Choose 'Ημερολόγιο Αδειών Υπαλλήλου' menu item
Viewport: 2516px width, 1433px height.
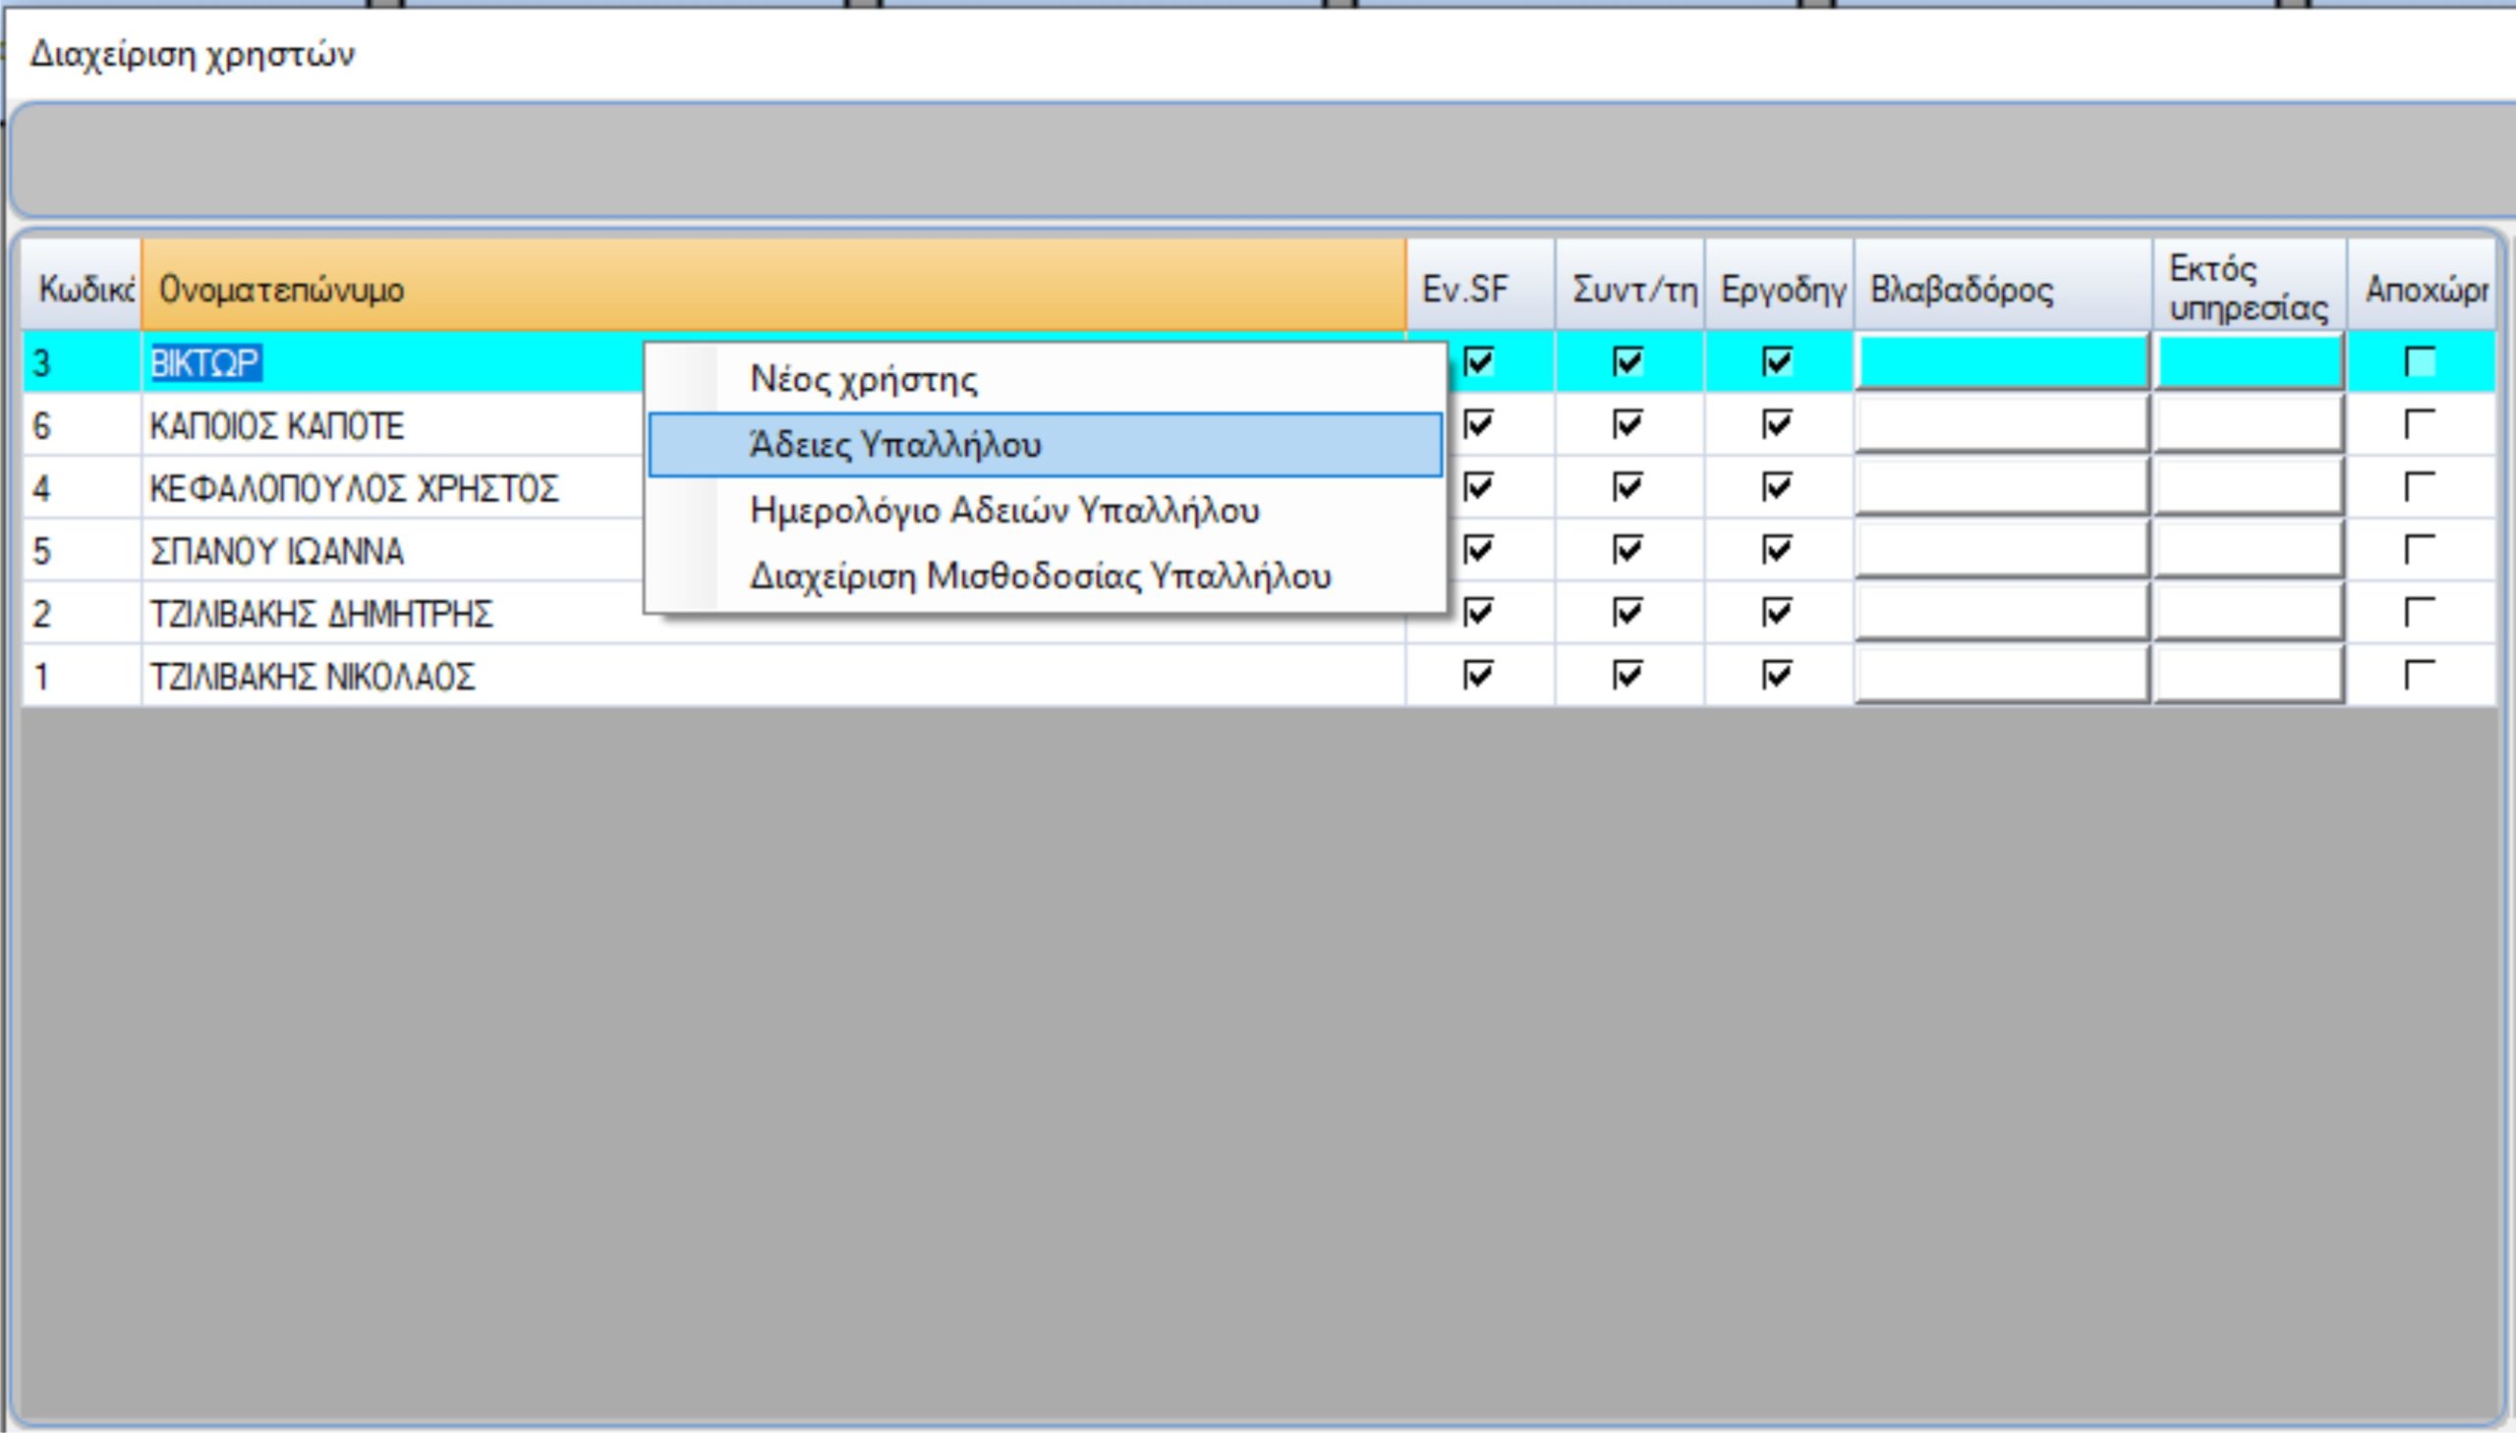pos(1003,511)
